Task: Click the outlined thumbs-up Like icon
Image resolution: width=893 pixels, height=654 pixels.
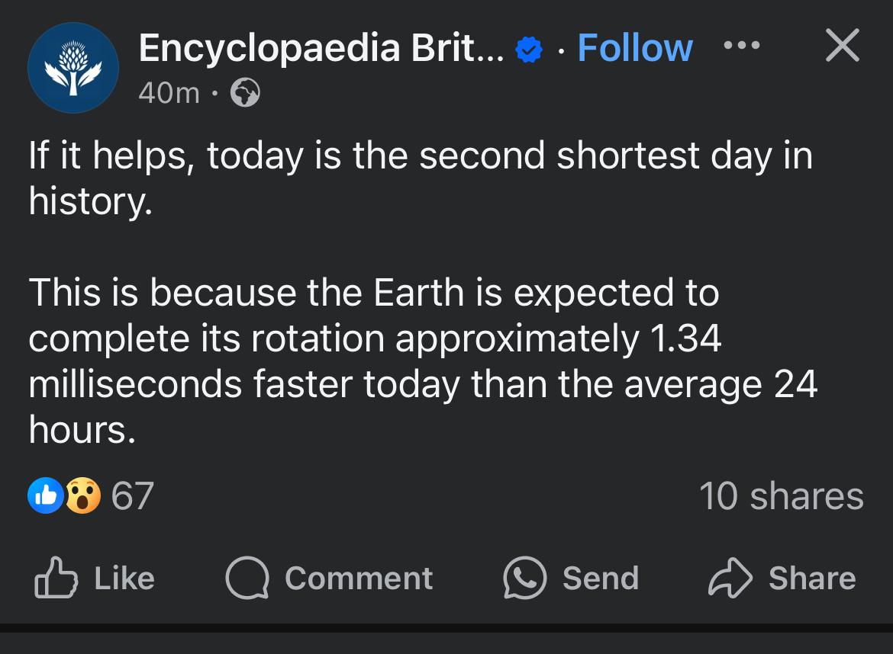Action: [x=56, y=577]
